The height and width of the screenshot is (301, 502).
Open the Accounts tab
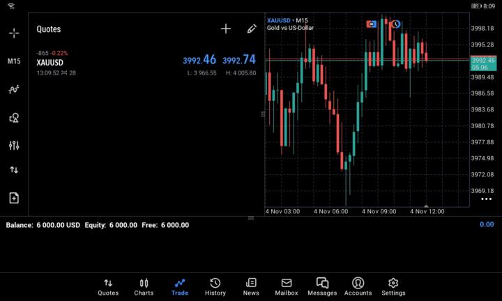tap(358, 287)
